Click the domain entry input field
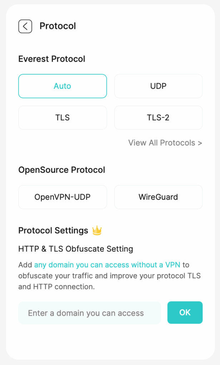 point(89,313)
